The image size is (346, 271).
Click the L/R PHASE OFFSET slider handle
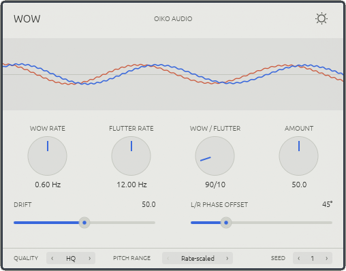[x=226, y=223]
